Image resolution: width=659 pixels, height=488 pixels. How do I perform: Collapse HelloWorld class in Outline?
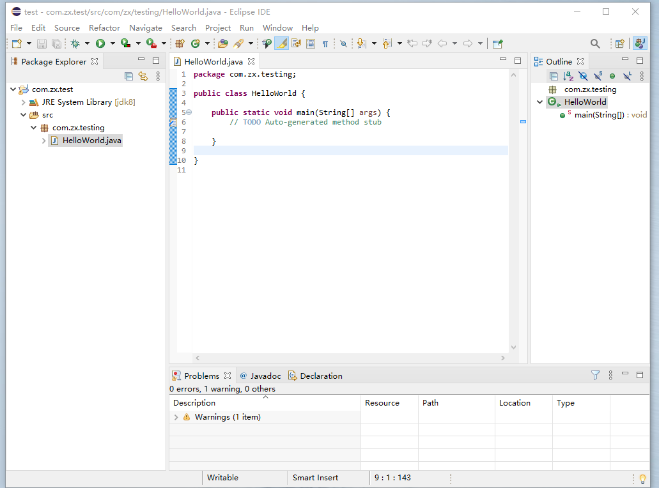pyautogui.click(x=540, y=102)
